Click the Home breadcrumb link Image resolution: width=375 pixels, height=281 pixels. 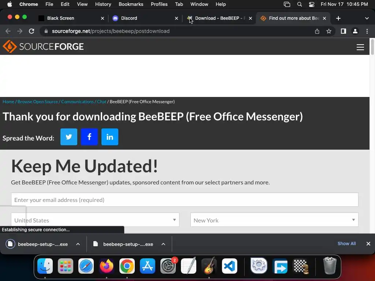pyautogui.click(x=8, y=102)
